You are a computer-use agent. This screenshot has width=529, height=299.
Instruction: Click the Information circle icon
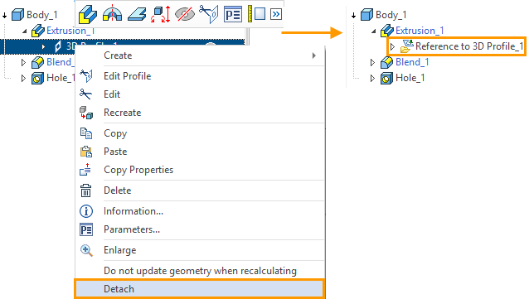point(86,211)
